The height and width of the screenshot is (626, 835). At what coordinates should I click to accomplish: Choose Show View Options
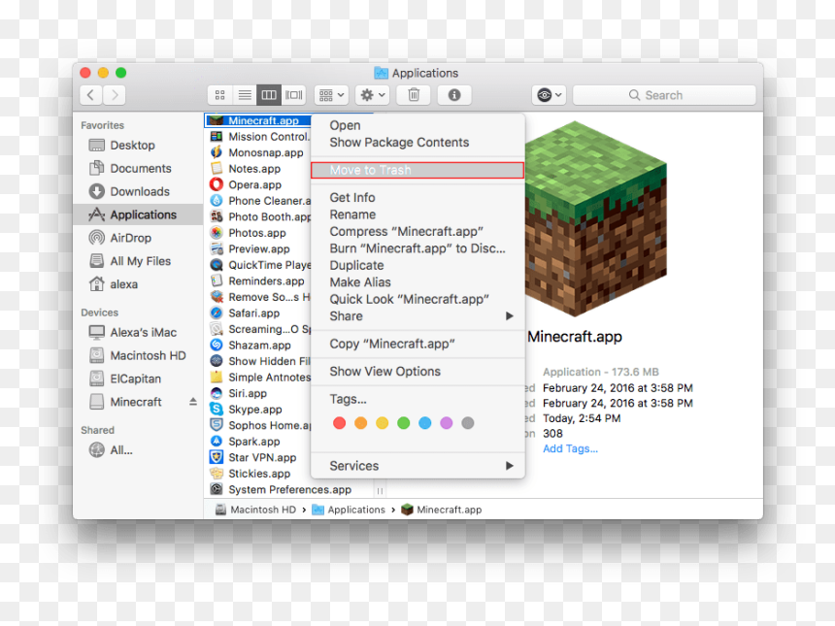(x=417, y=372)
